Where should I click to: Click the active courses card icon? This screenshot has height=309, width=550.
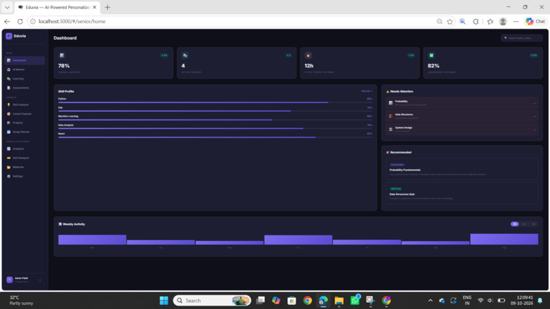[185, 55]
